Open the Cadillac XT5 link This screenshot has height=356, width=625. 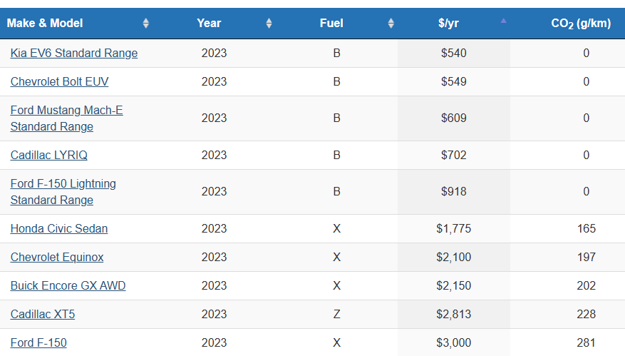tap(43, 314)
